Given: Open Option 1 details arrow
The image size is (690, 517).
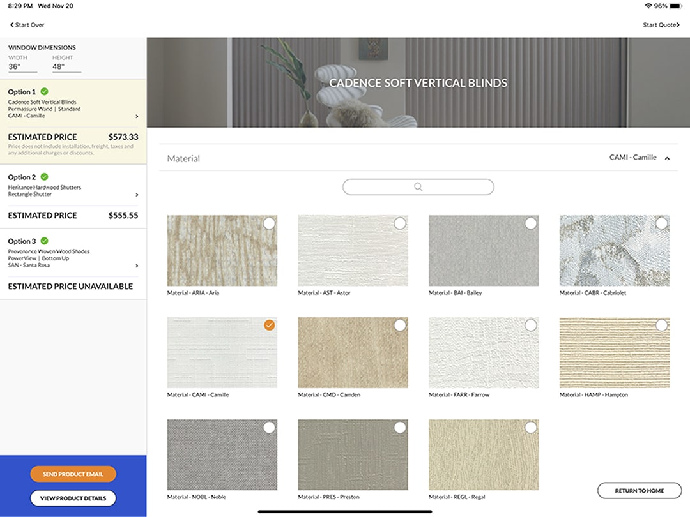Looking at the screenshot, I should [137, 116].
